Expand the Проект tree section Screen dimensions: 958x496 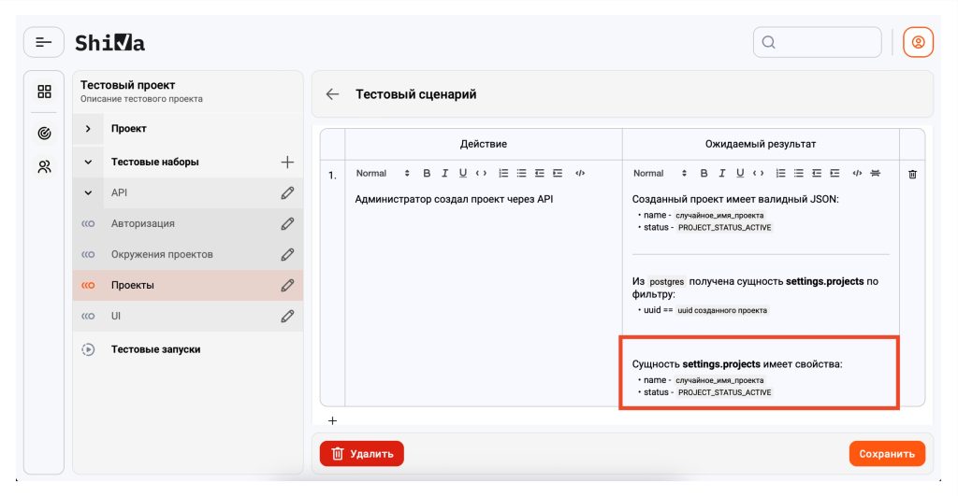tap(88, 129)
